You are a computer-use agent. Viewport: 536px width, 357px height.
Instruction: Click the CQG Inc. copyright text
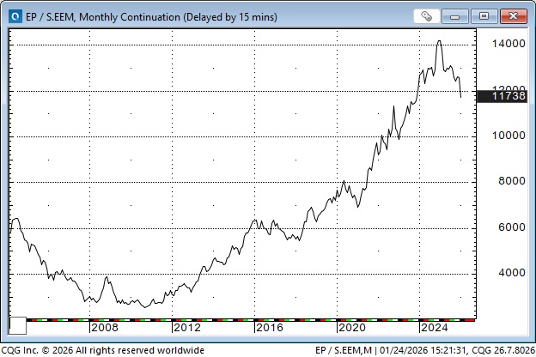click(103, 350)
